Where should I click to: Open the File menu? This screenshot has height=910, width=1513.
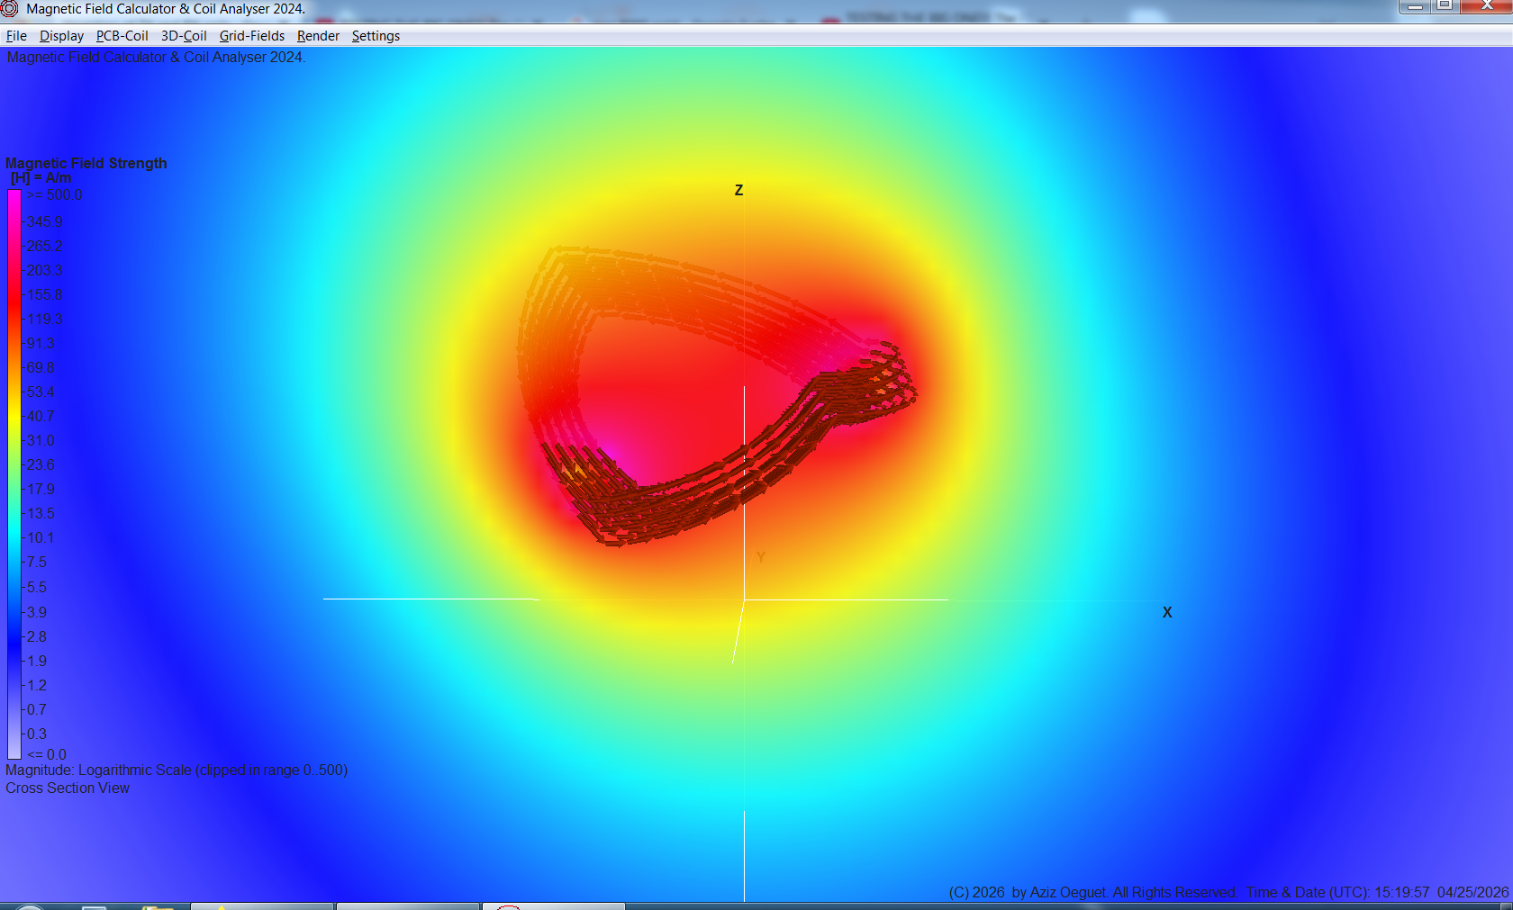tap(16, 36)
